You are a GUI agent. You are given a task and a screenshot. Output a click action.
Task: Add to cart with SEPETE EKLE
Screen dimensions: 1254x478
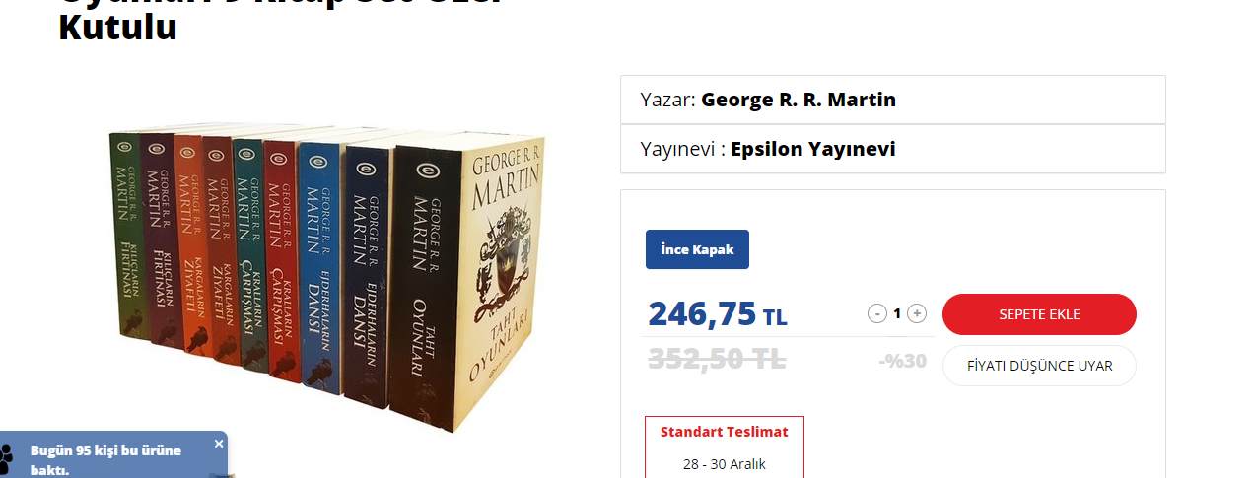[1039, 314]
